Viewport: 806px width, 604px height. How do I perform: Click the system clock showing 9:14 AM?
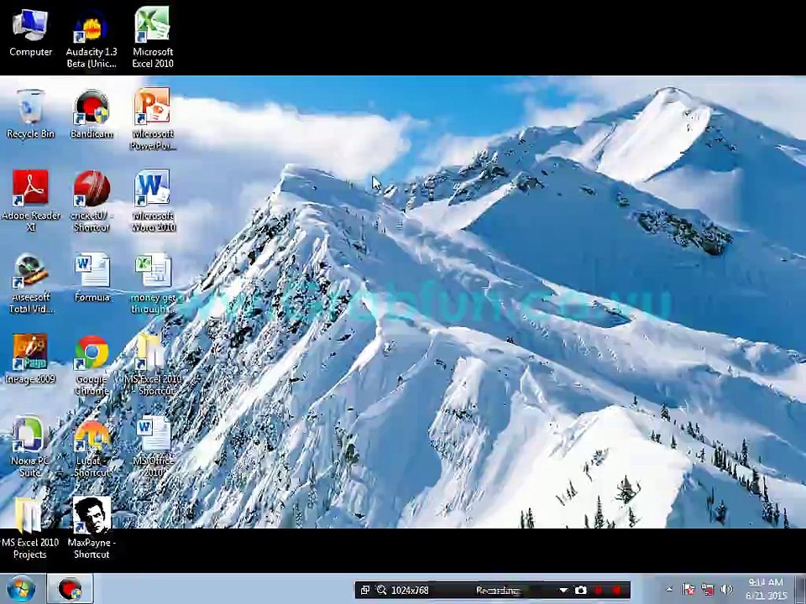pyautogui.click(x=766, y=589)
